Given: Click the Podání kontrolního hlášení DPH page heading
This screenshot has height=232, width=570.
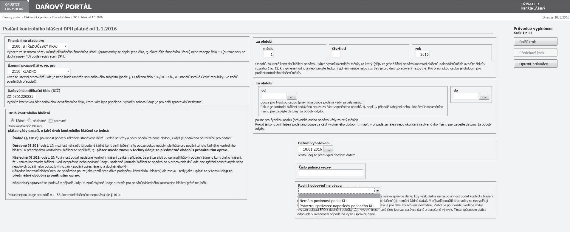Looking at the screenshot, I should click(x=60, y=29).
